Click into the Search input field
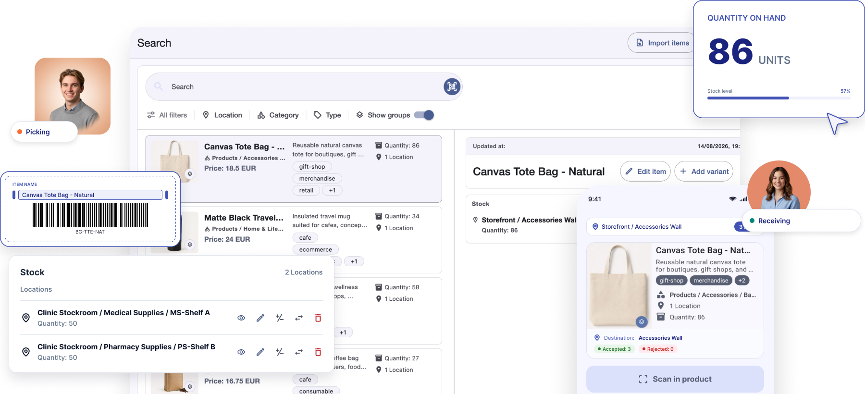The width and height of the screenshot is (865, 394). pos(304,86)
